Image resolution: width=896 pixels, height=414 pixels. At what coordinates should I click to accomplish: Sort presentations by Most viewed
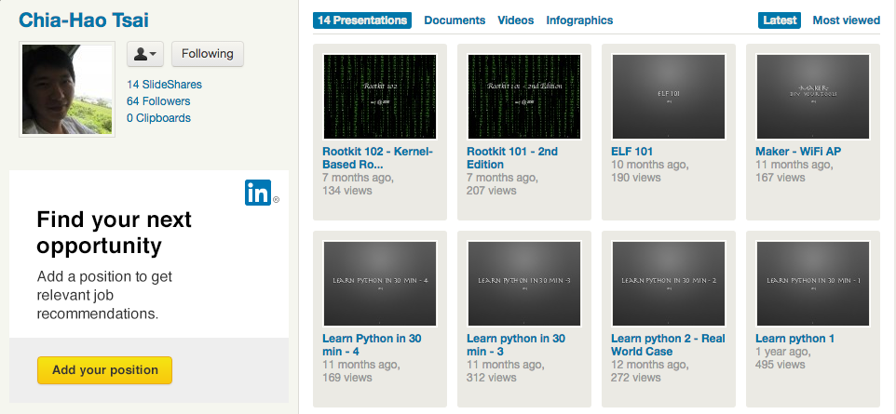pos(847,20)
